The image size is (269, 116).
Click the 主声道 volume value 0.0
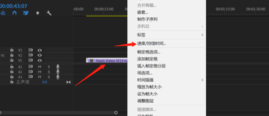coord(45,82)
